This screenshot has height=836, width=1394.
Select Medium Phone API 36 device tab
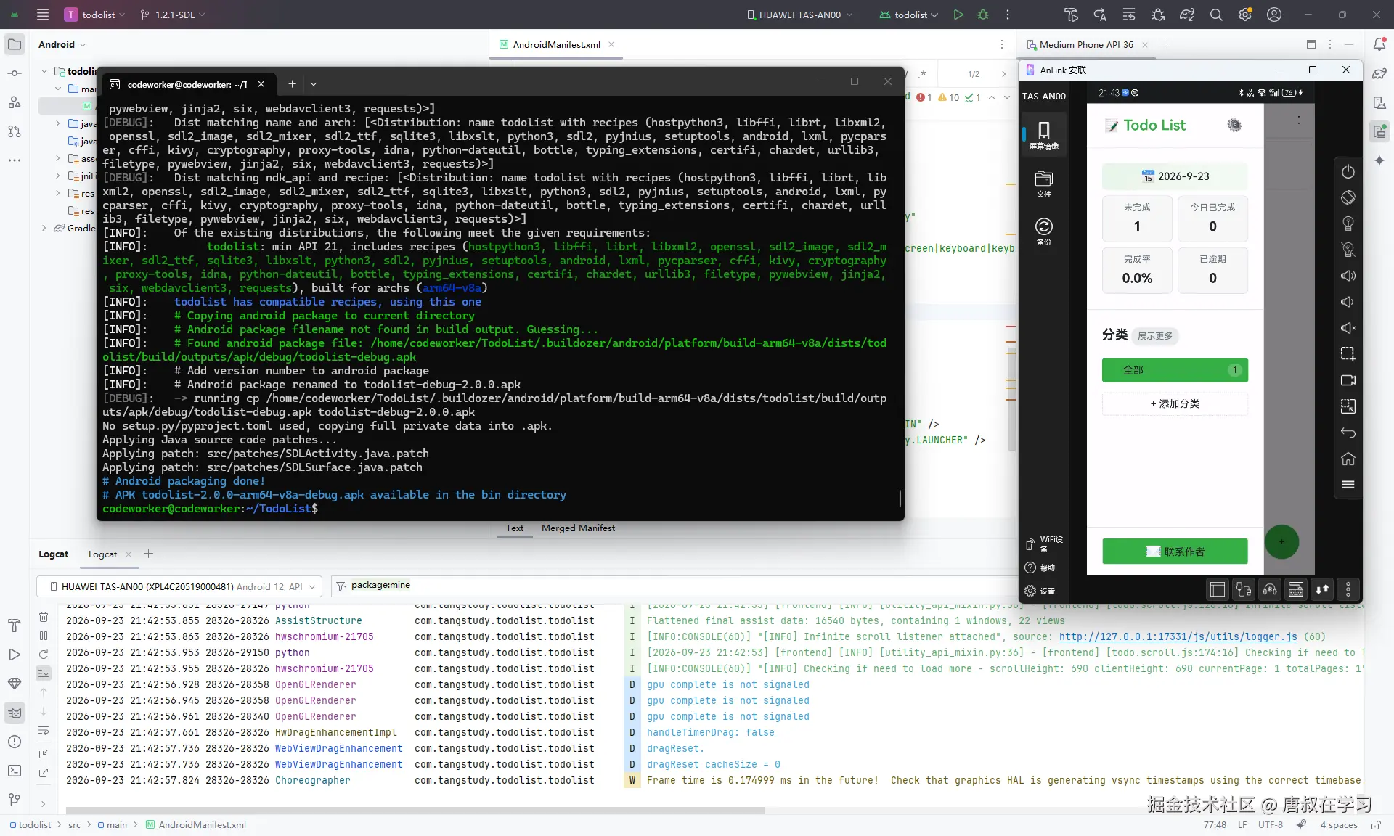click(x=1086, y=44)
